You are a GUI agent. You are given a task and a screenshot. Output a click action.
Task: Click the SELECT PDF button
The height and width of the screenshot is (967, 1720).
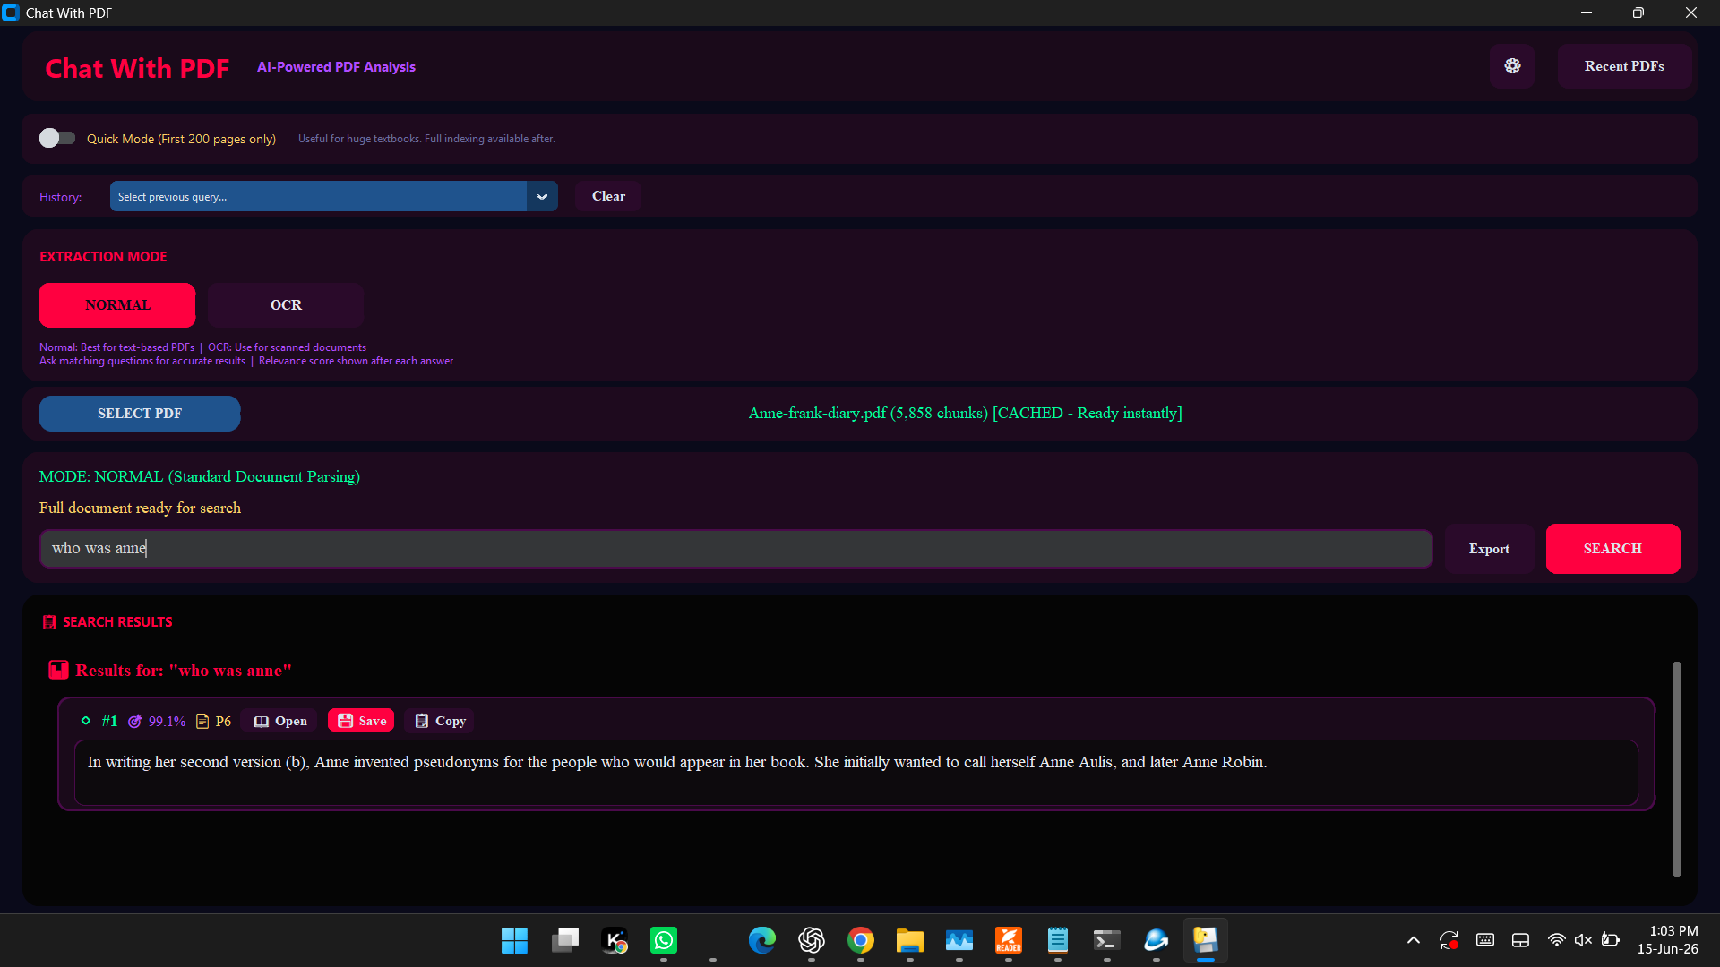(x=140, y=414)
